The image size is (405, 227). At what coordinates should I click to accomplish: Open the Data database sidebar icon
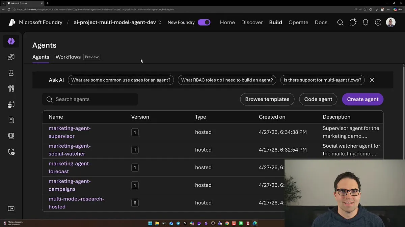point(11,105)
